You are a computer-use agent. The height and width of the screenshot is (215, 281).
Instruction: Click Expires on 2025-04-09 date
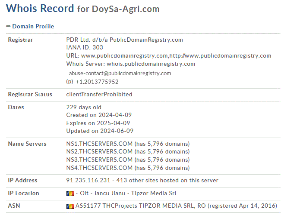(x=98, y=123)
